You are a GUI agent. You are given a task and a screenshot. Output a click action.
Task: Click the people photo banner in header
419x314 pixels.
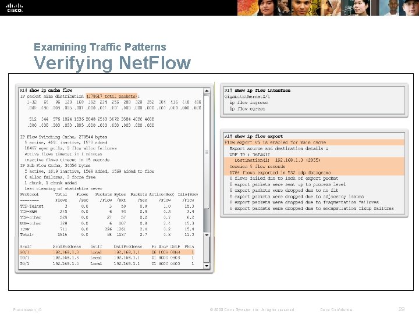point(328,8)
